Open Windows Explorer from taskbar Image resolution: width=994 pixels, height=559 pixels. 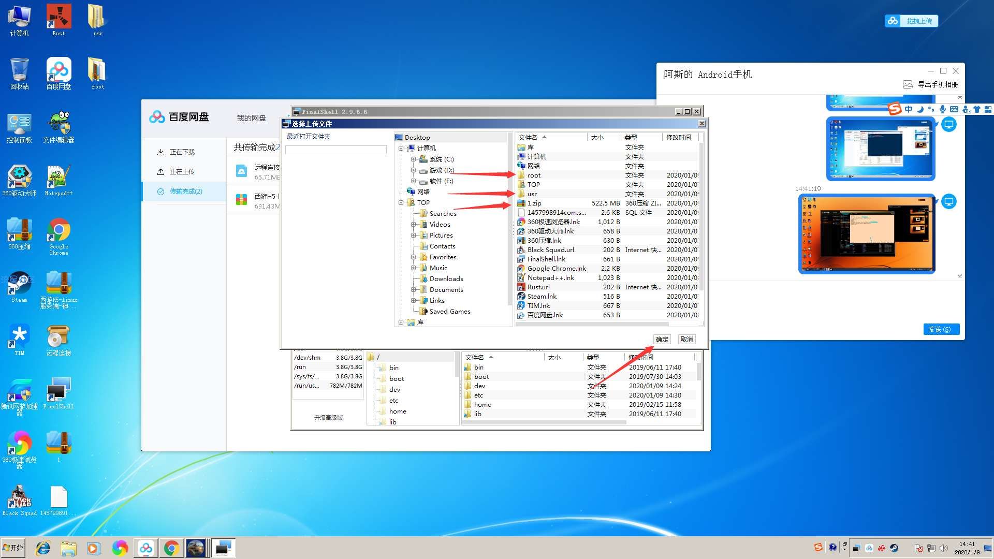point(68,548)
